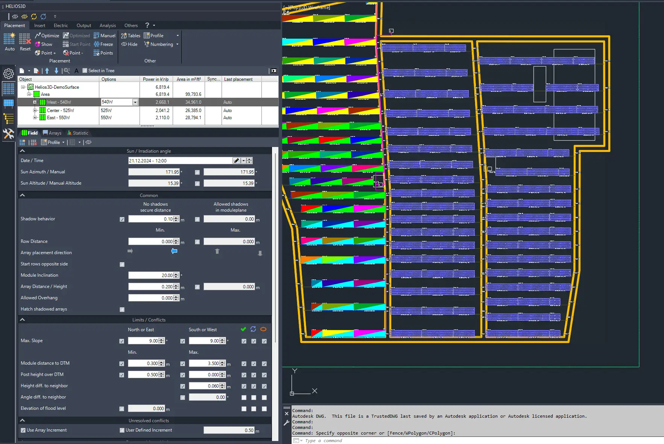The image size is (664, 444).
Task: Expand the Center - 525W tree node
Action: coord(35,111)
